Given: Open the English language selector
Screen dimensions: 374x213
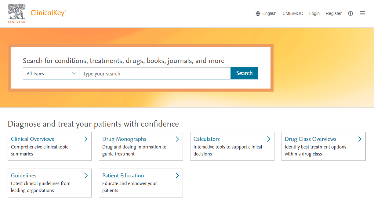Looking at the screenshot, I should pyautogui.click(x=269, y=13).
